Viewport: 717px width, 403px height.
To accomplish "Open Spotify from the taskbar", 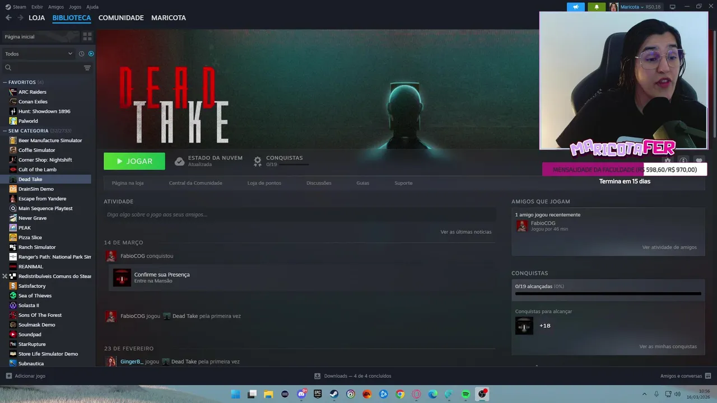I will click(x=465, y=394).
